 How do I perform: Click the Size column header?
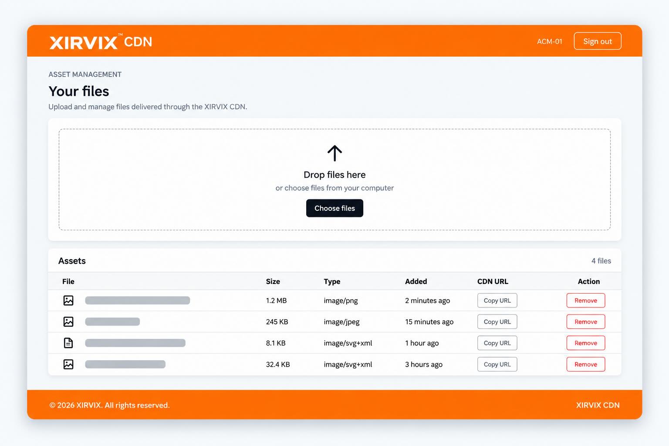pos(273,281)
